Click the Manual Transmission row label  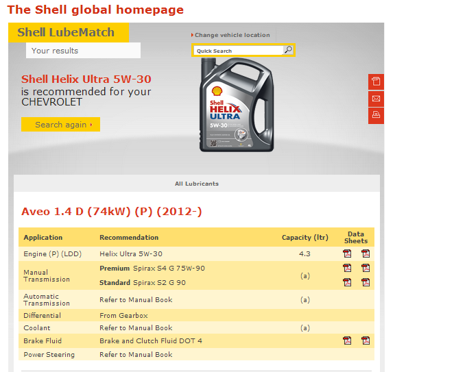click(x=47, y=275)
